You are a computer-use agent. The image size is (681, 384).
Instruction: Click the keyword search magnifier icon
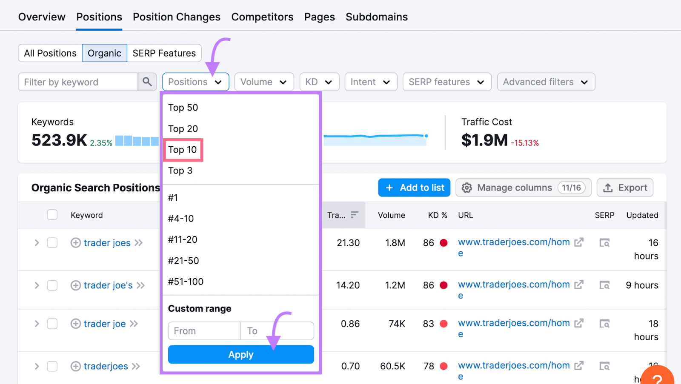click(x=147, y=82)
